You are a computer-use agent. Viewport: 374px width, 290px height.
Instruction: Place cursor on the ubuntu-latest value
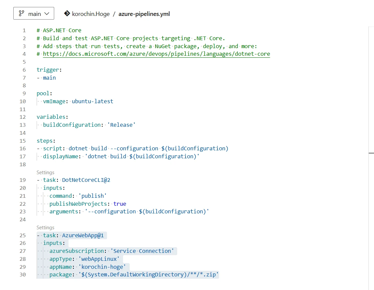point(92,101)
